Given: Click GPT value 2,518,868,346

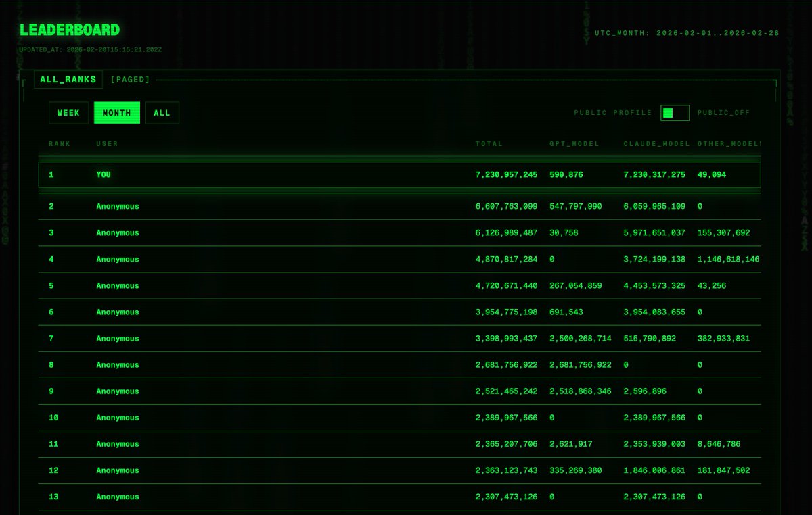Looking at the screenshot, I should 581,391.
